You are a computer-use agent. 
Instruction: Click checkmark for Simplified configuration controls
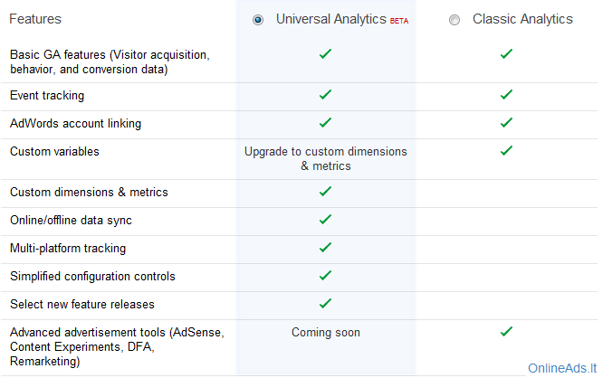point(325,276)
